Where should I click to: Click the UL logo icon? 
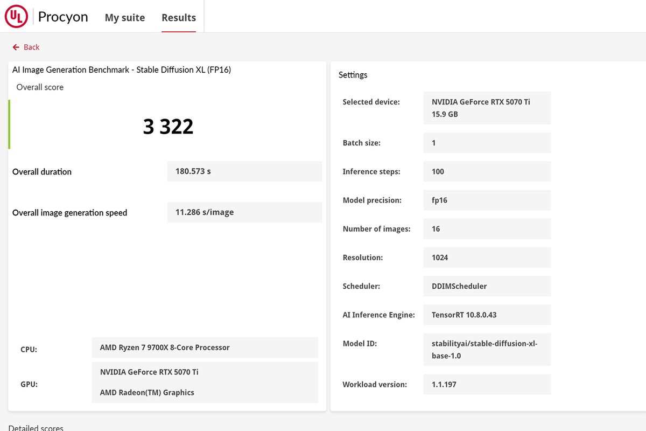(16, 17)
